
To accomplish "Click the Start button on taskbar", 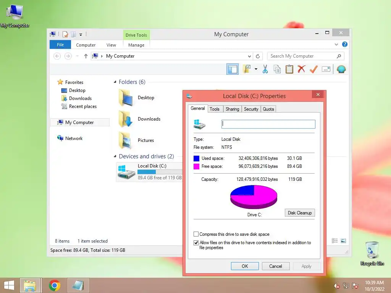I will click(x=9, y=285).
